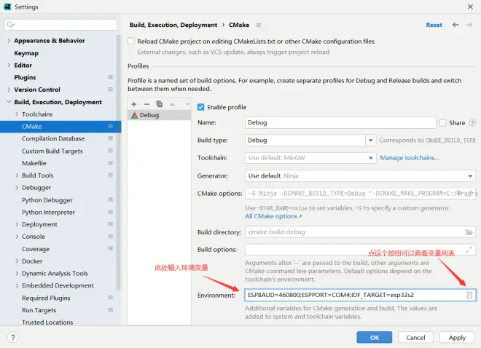Select the CMake settings page
The height and width of the screenshot is (348, 481).
click(x=60, y=127)
